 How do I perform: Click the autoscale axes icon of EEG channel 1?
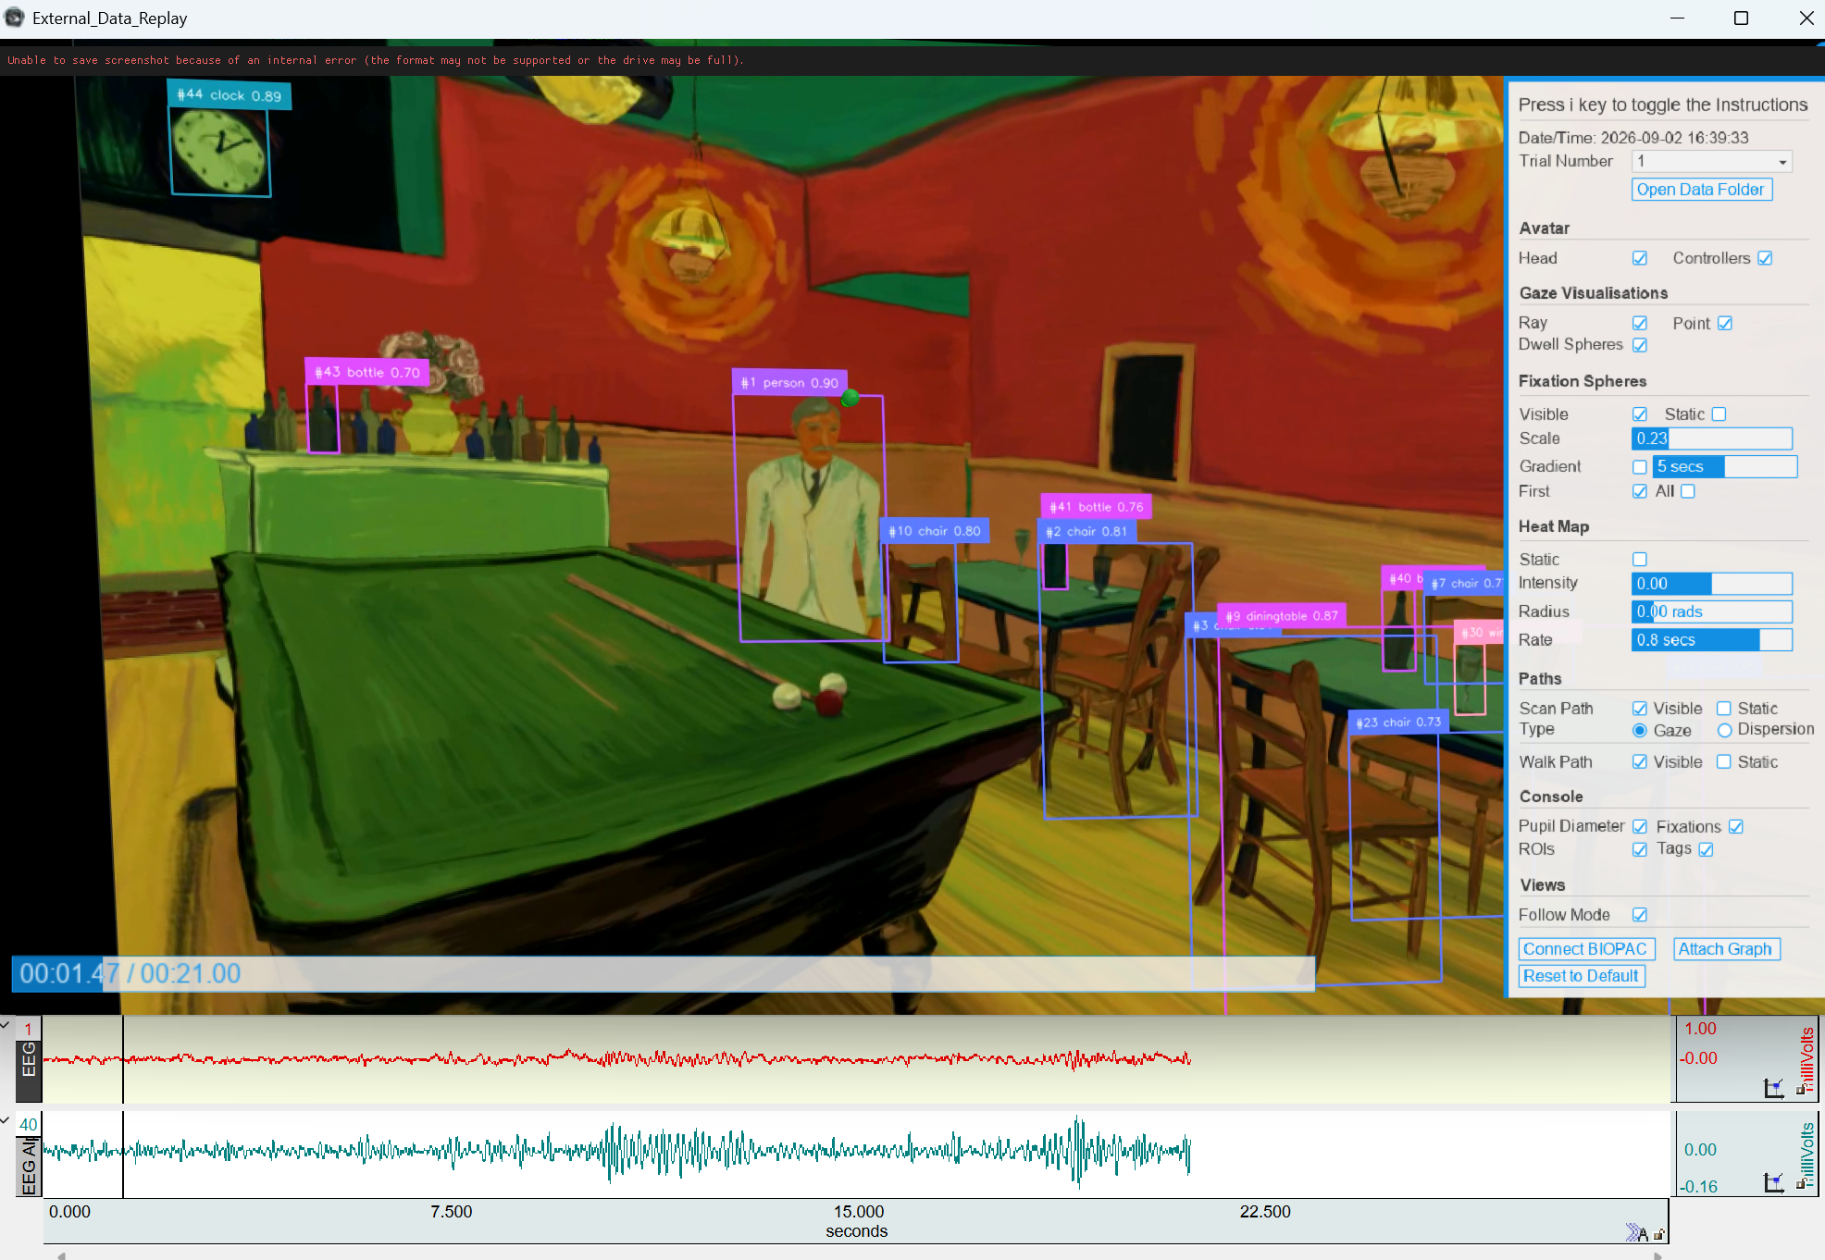1773,1088
